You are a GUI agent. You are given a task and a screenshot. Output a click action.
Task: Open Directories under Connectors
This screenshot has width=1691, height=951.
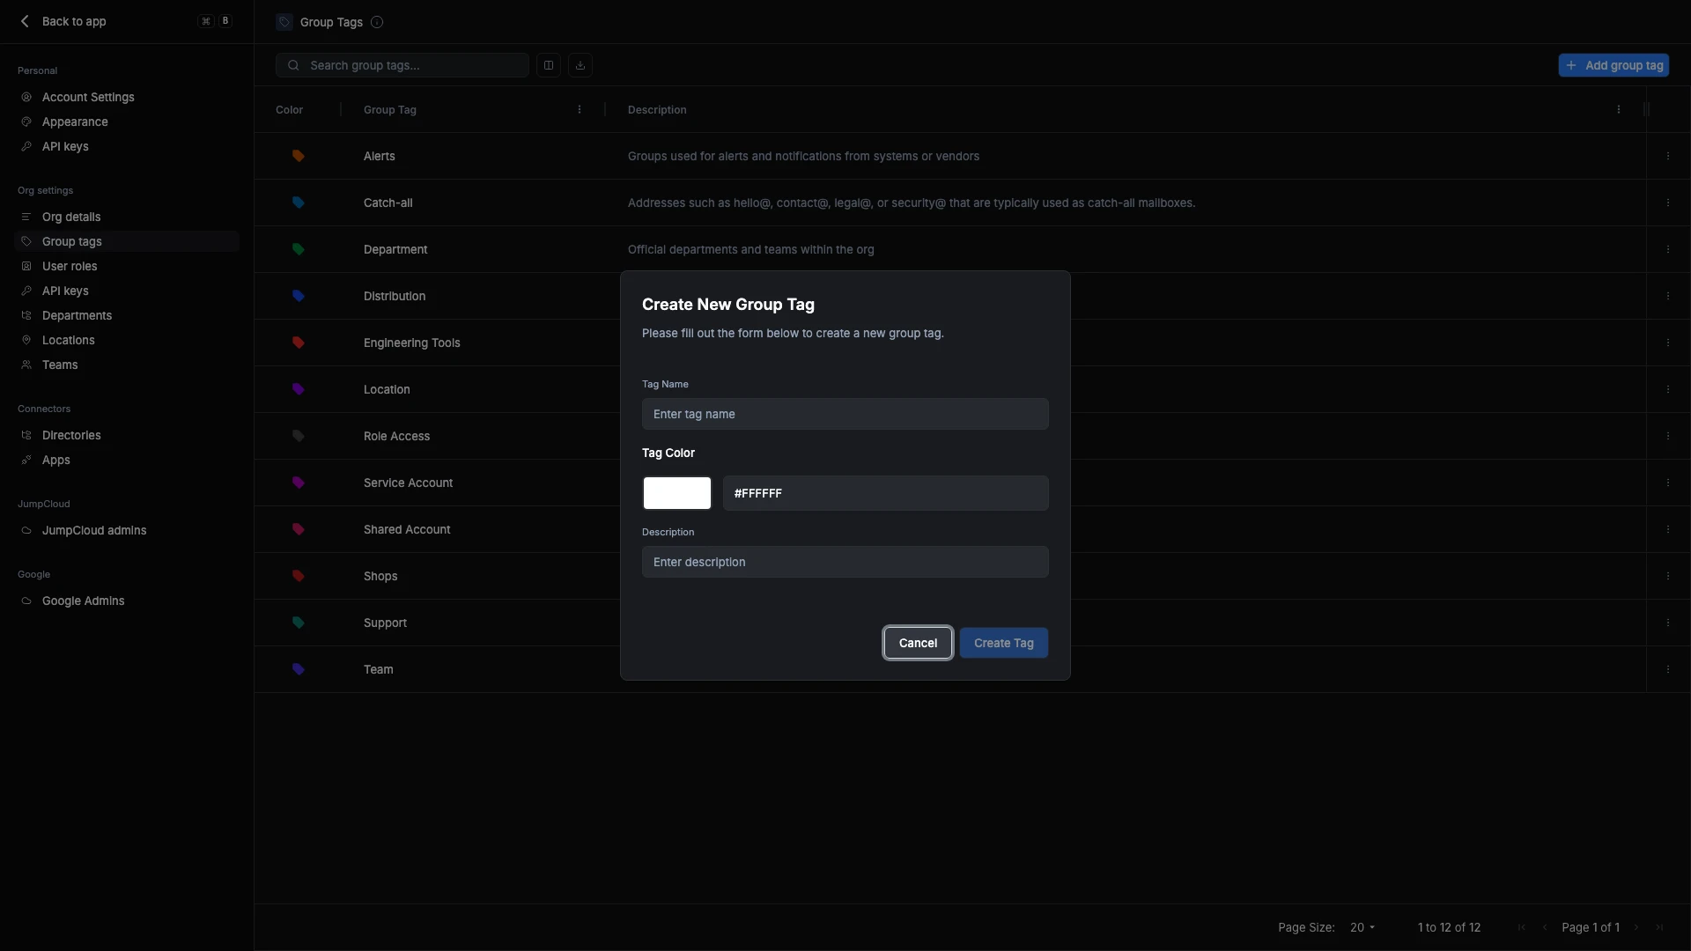pos(71,435)
